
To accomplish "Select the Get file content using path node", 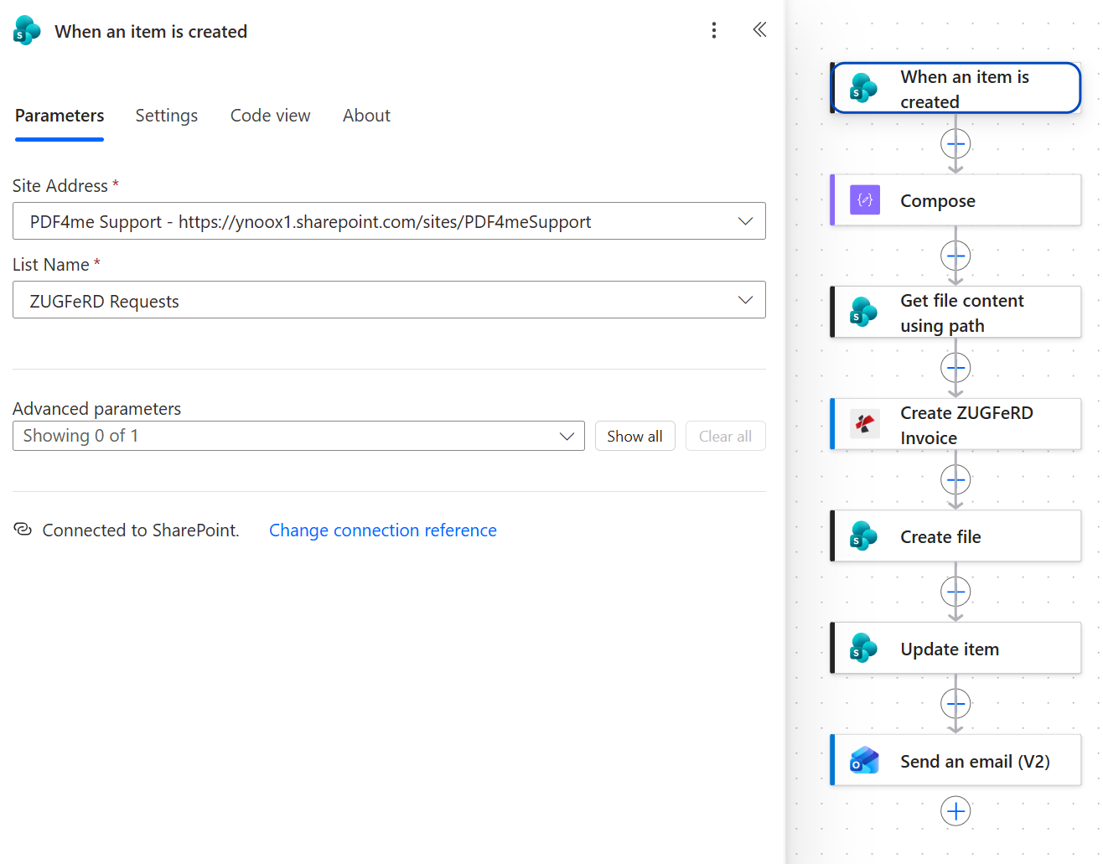I will [955, 312].
